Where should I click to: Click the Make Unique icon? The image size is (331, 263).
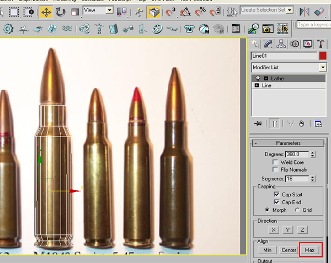291,124
